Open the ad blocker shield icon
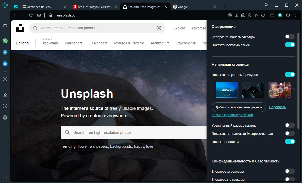 tap(250, 15)
